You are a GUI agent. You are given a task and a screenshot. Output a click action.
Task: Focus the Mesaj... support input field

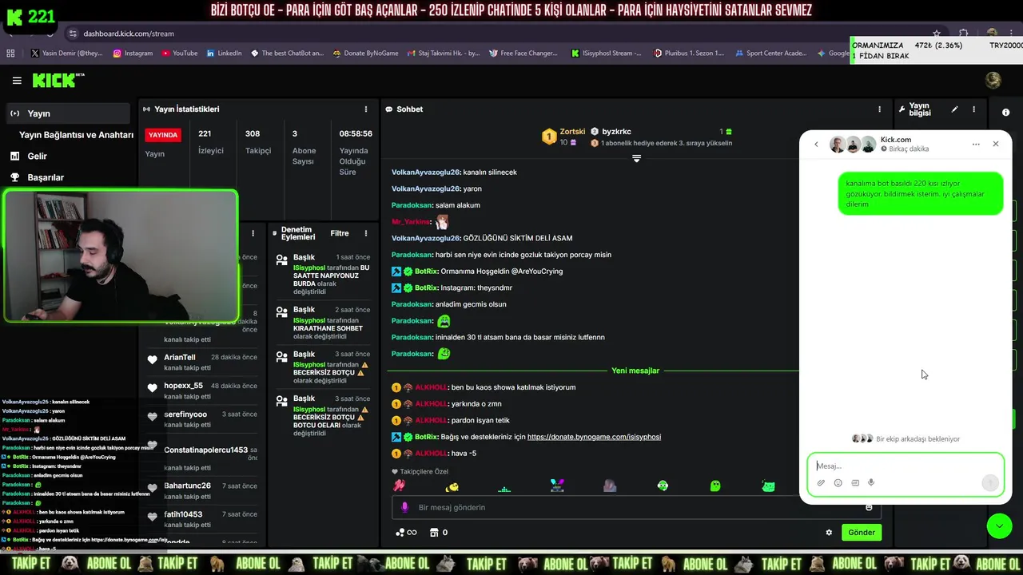(x=906, y=466)
